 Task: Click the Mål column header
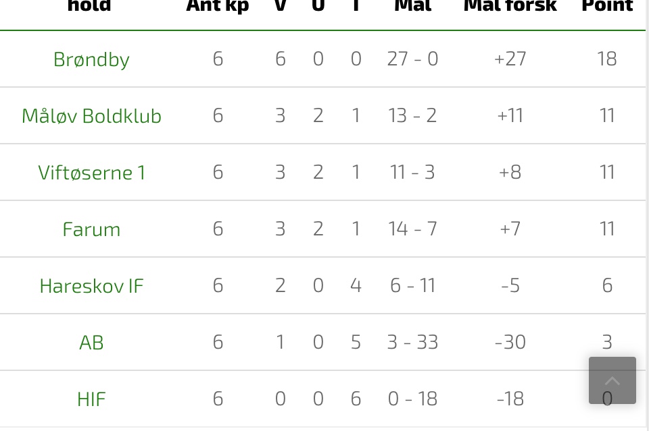coord(412,6)
